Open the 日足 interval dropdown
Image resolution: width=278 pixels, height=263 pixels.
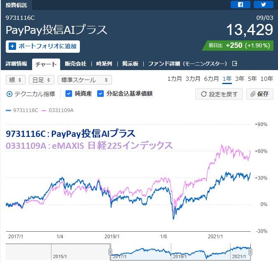pyautogui.click(x=42, y=80)
